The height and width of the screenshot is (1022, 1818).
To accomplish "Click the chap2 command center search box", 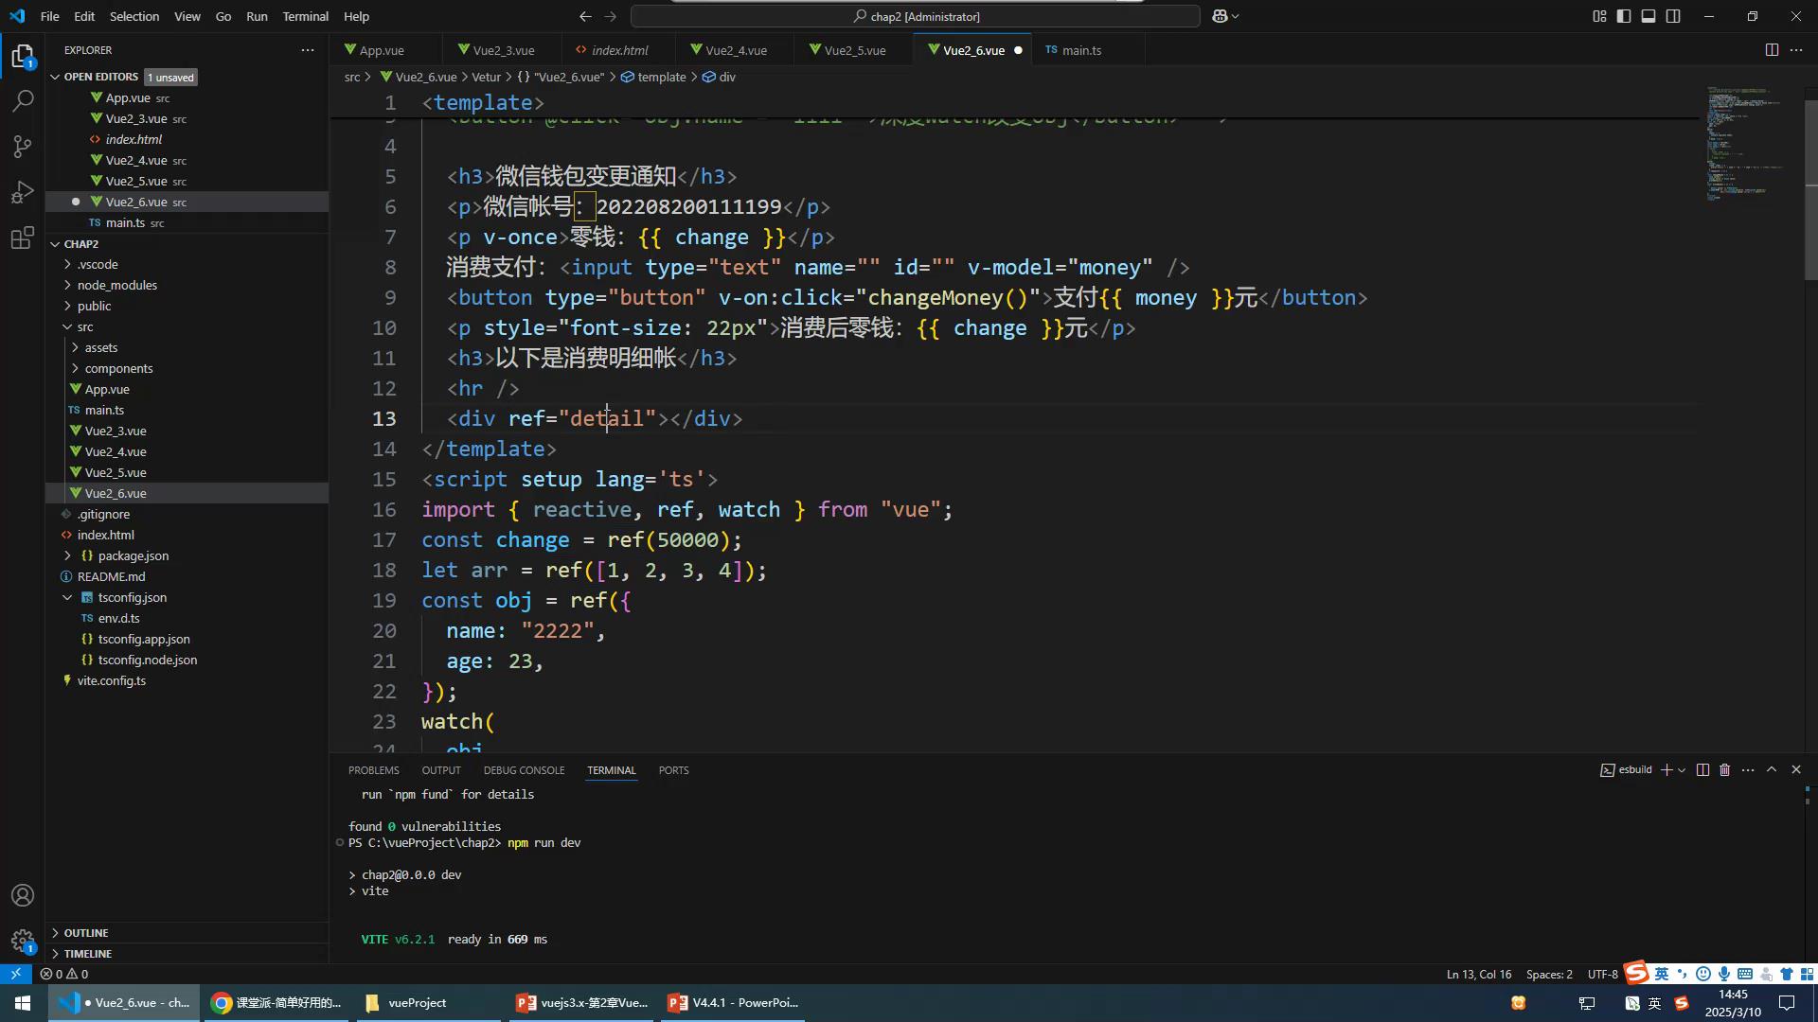I will [915, 16].
